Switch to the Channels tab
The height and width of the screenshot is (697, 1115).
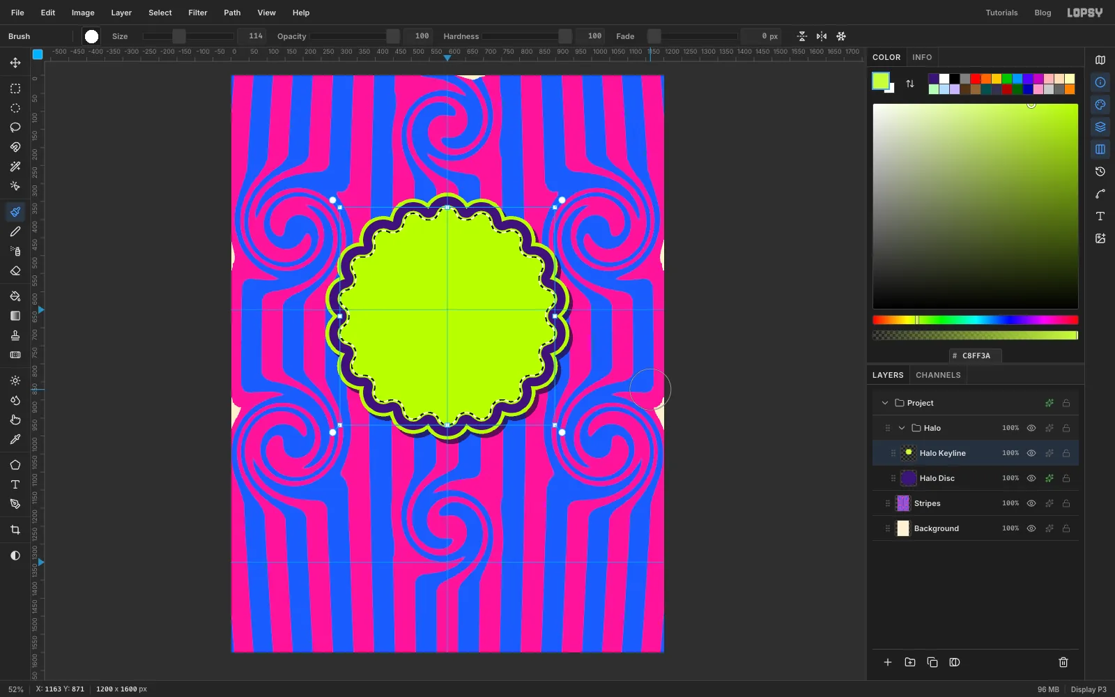pos(938,375)
